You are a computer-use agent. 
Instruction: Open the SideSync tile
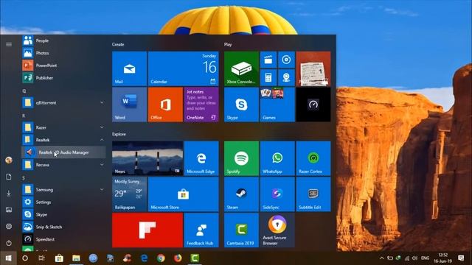(277, 194)
